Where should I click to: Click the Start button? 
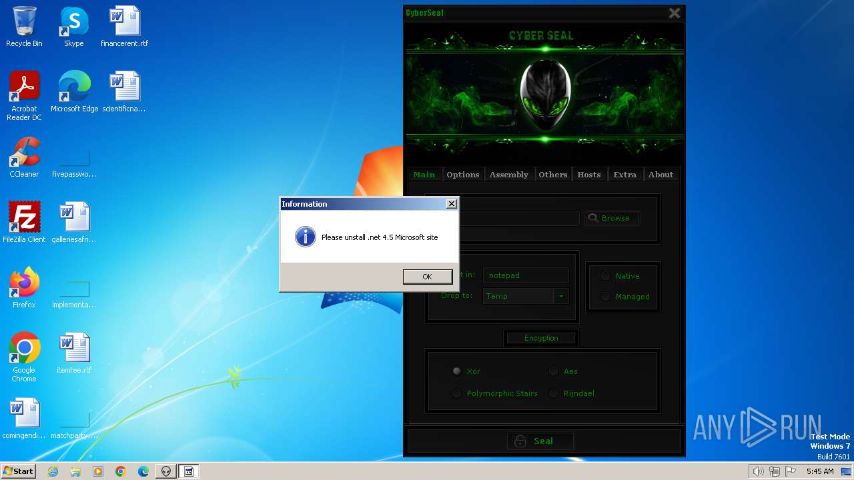[19, 471]
